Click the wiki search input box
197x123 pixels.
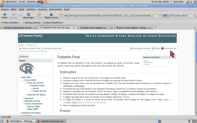tap(32, 53)
